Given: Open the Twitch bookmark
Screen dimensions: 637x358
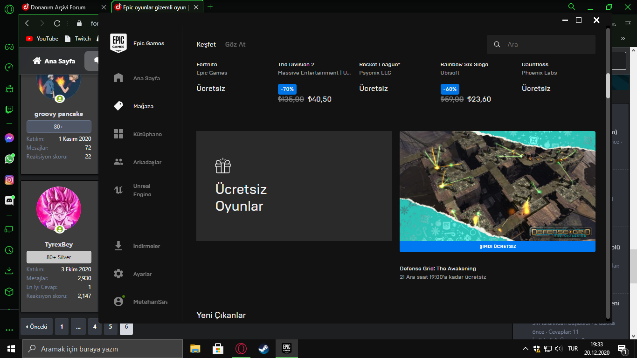Looking at the screenshot, I should tap(78, 39).
